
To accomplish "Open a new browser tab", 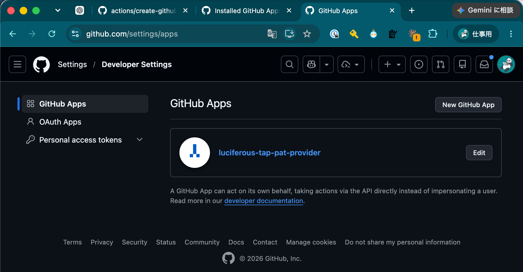I will pyautogui.click(x=412, y=10).
